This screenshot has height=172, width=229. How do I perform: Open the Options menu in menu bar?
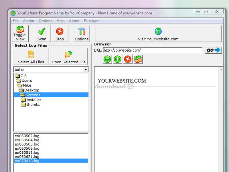pos(45,21)
